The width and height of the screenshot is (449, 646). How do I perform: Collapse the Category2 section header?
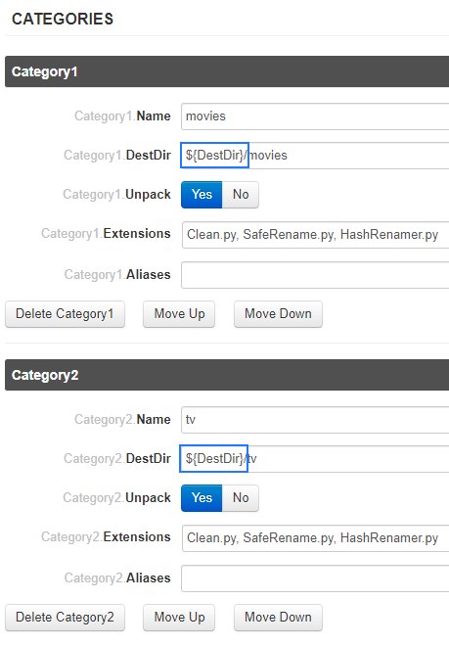tap(227, 375)
